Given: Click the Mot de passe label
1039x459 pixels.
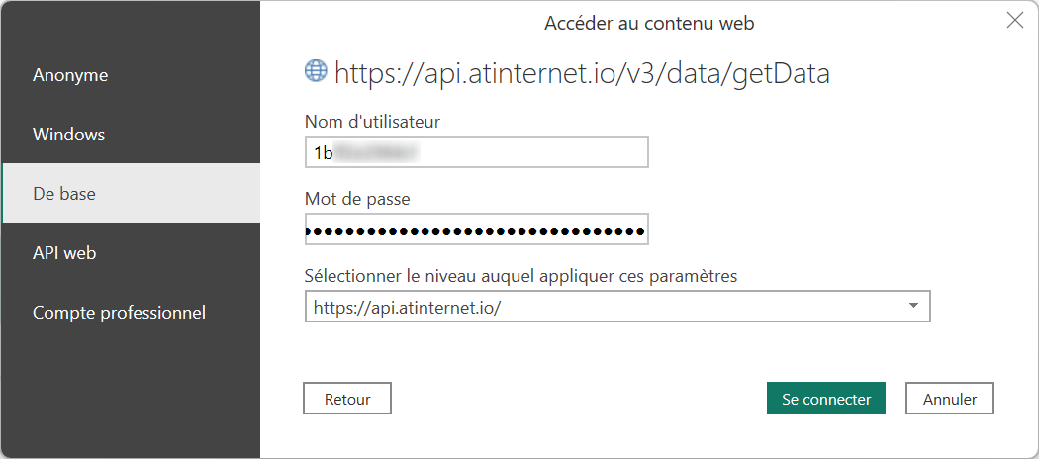Looking at the screenshot, I should [x=357, y=199].
